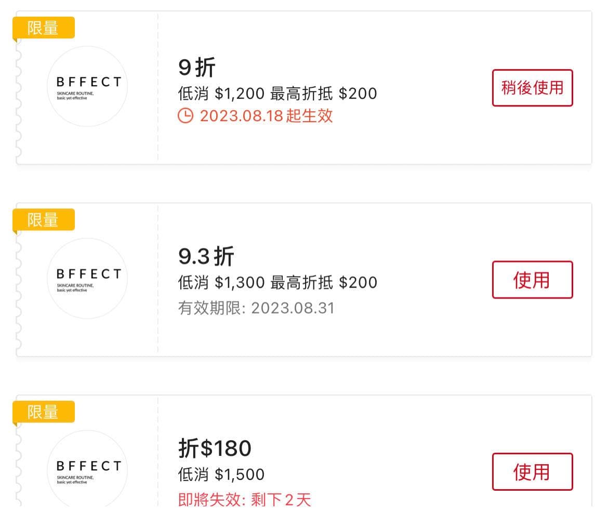Click 限量 badge on 9折 coupon

(44, 28)
